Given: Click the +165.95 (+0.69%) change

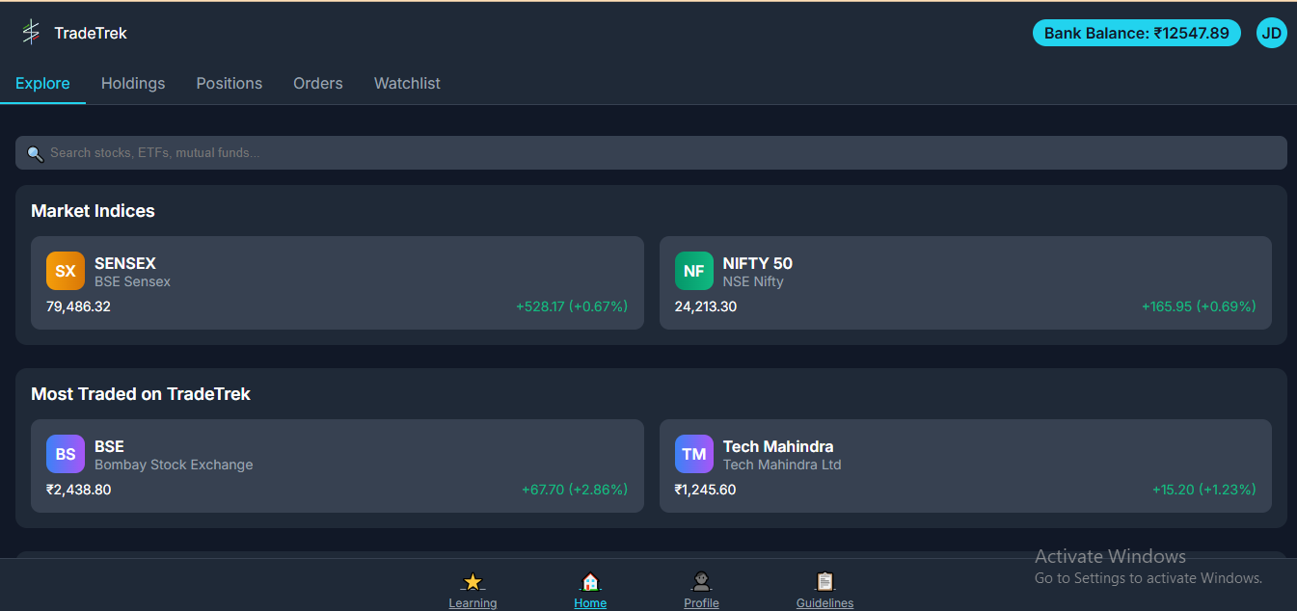Looking at the screenshot, I should (x=1199, y=306).
